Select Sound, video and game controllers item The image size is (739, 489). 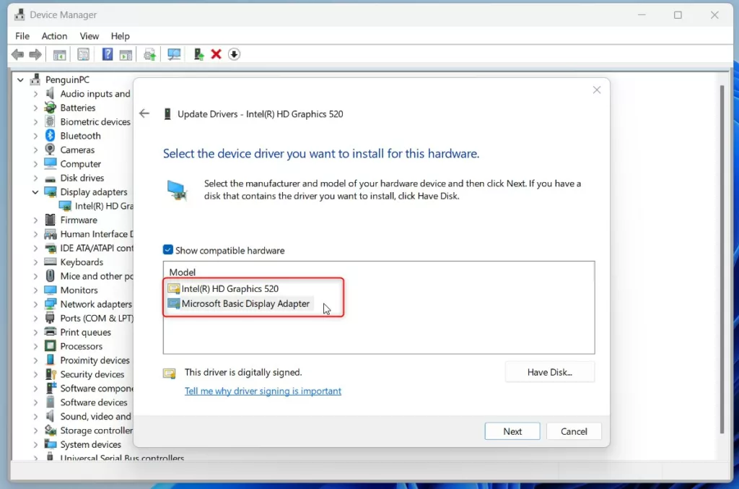96,416
